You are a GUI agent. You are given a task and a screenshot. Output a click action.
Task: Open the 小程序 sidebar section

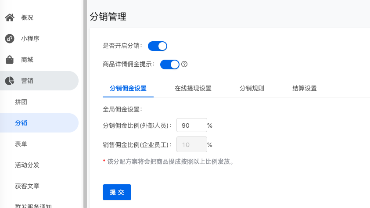pyautogui.click(x=39, y=39)
